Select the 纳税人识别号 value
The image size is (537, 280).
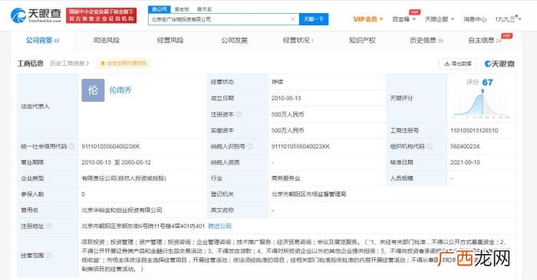point(301,146)
